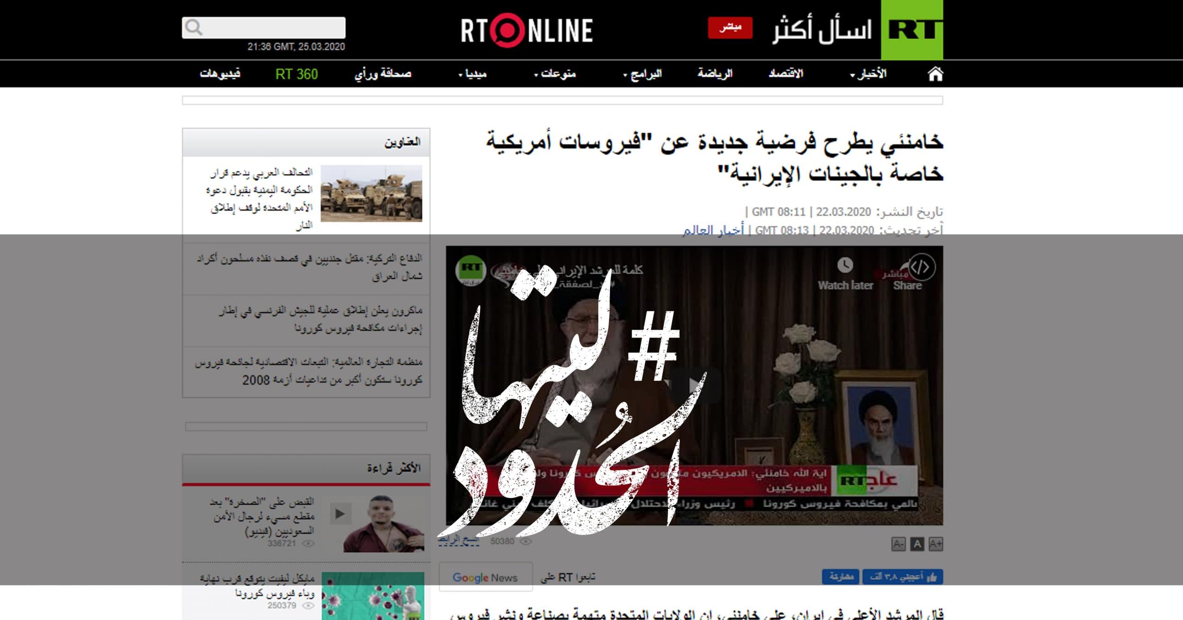This screenshot has height=620, width=1183.
Task: Open the أخبار العالم category link
Action: click(713, 230)
